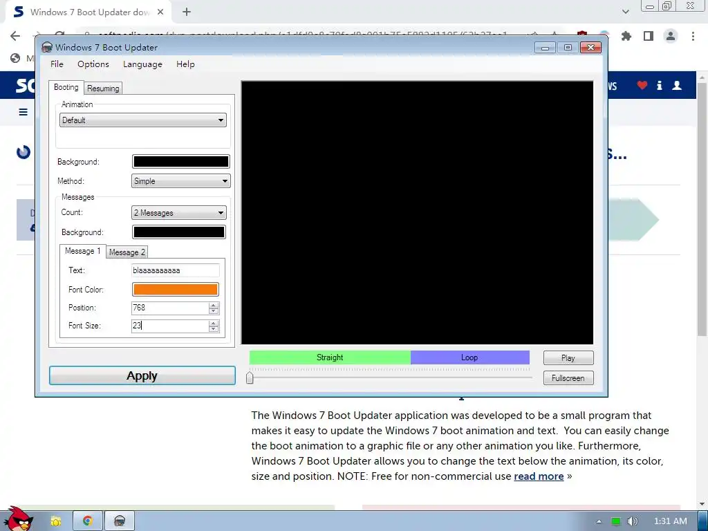Open the Boot Updater taskbar icon
The width and height of the screenshot is (708, 531).
tap(119, 521)
